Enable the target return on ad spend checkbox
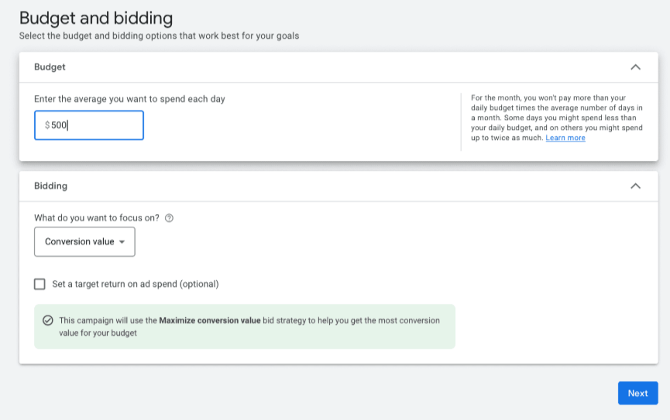This screenshot has height=420, width=670. click(40, 284)
